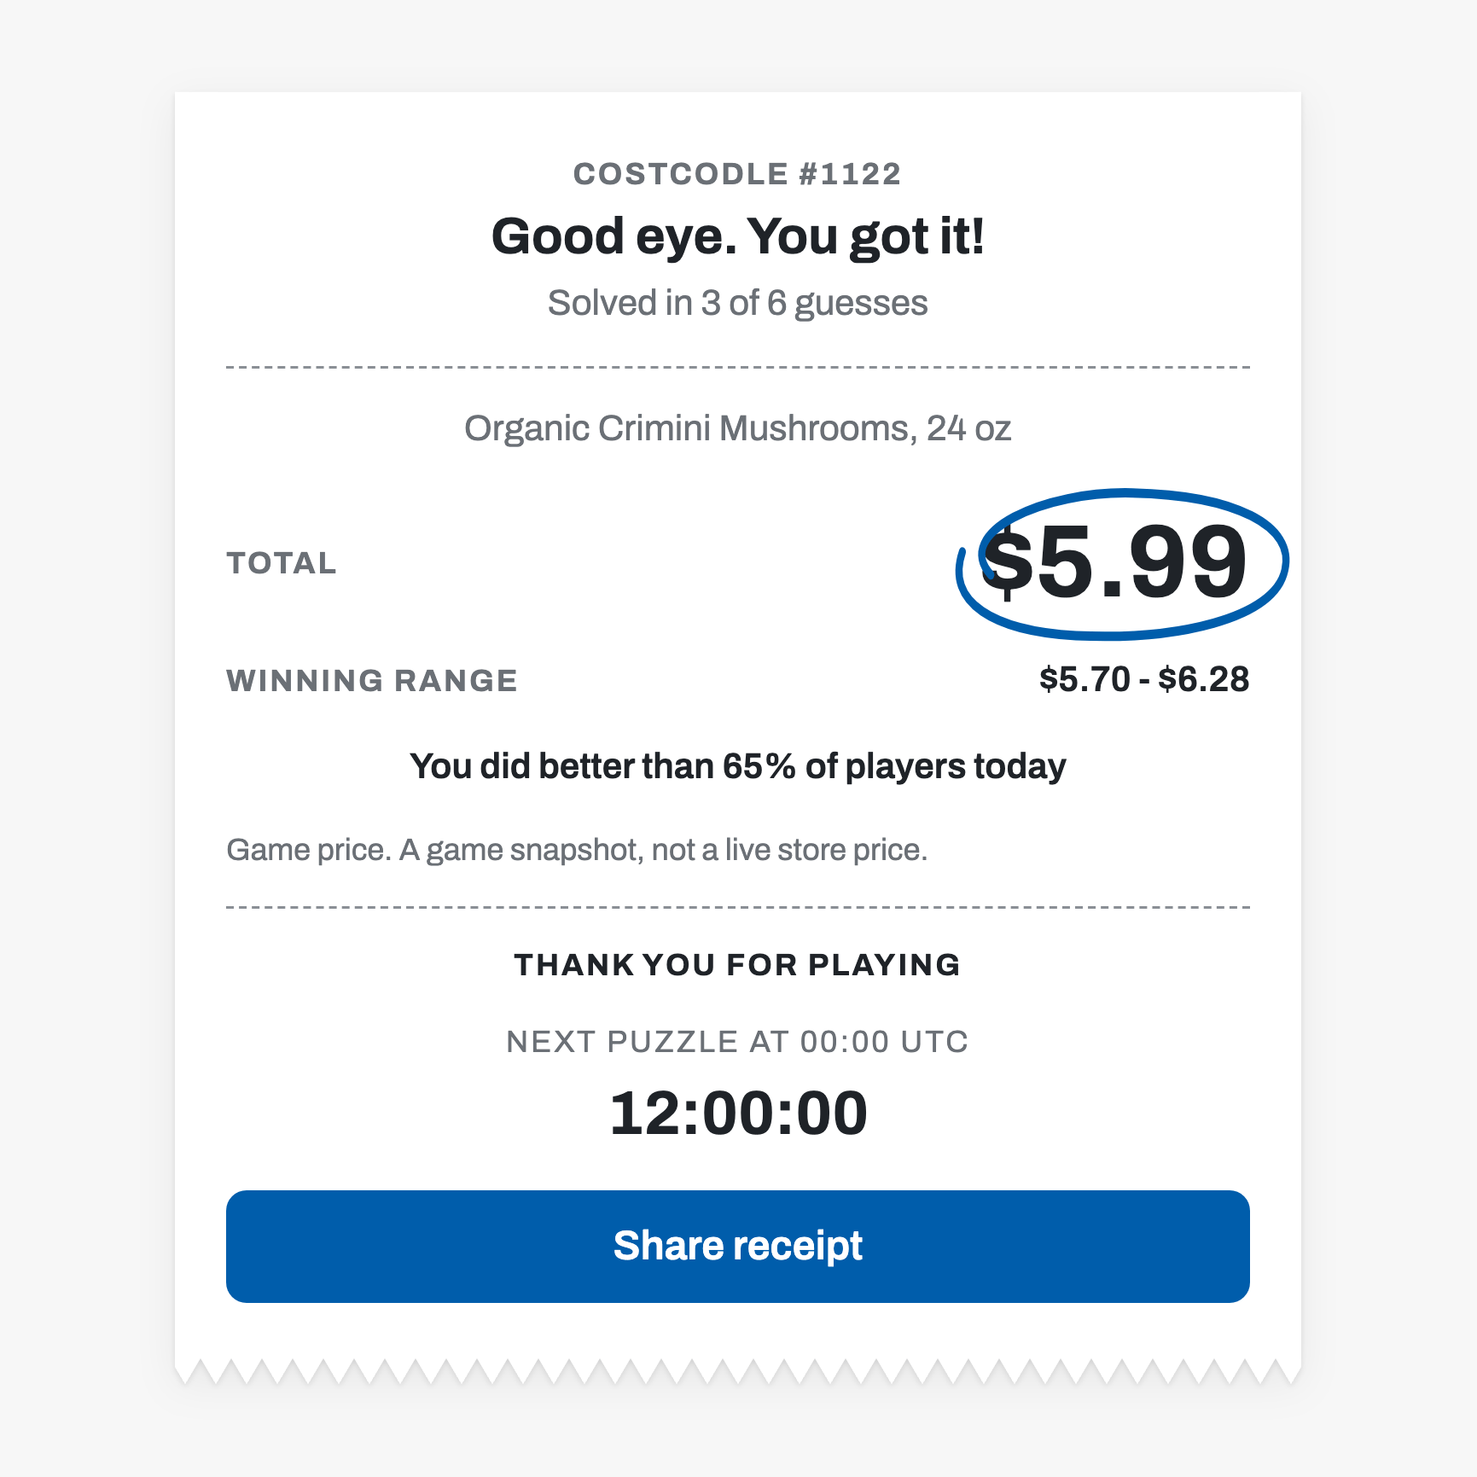Viewport: 1477px width, 1477px height.
Task: Click the dashed divider above the product name
Action: click(738, 367)
